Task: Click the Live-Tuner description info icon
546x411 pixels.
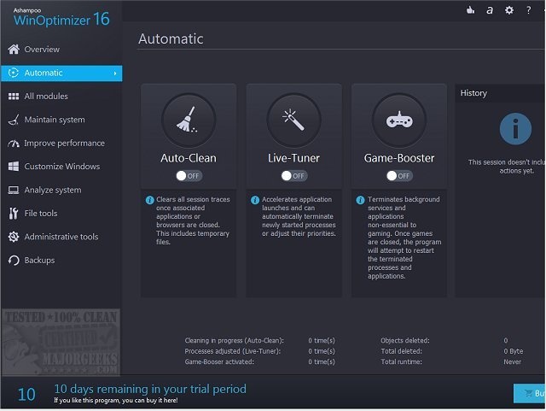Action: click(x=255, y=200)
